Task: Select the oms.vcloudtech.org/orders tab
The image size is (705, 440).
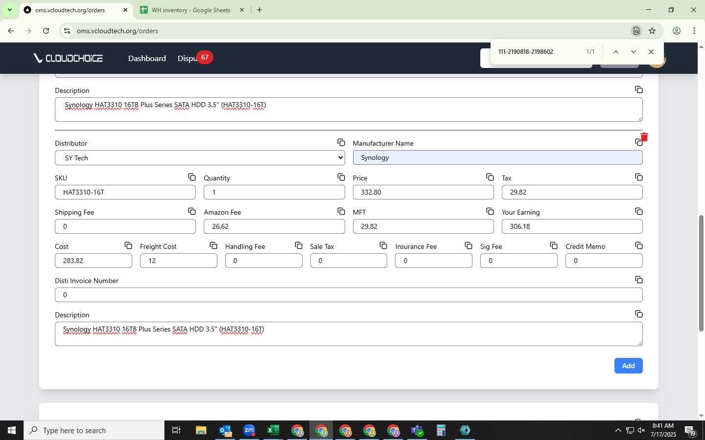Action: 70,10
